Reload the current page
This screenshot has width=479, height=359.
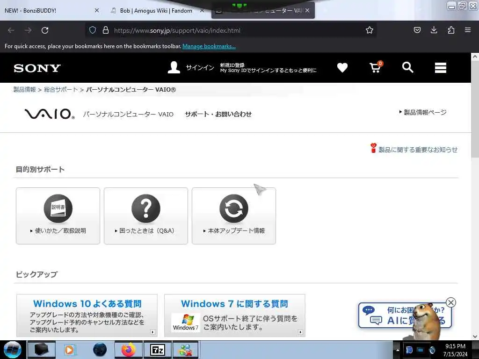point(45,30)
